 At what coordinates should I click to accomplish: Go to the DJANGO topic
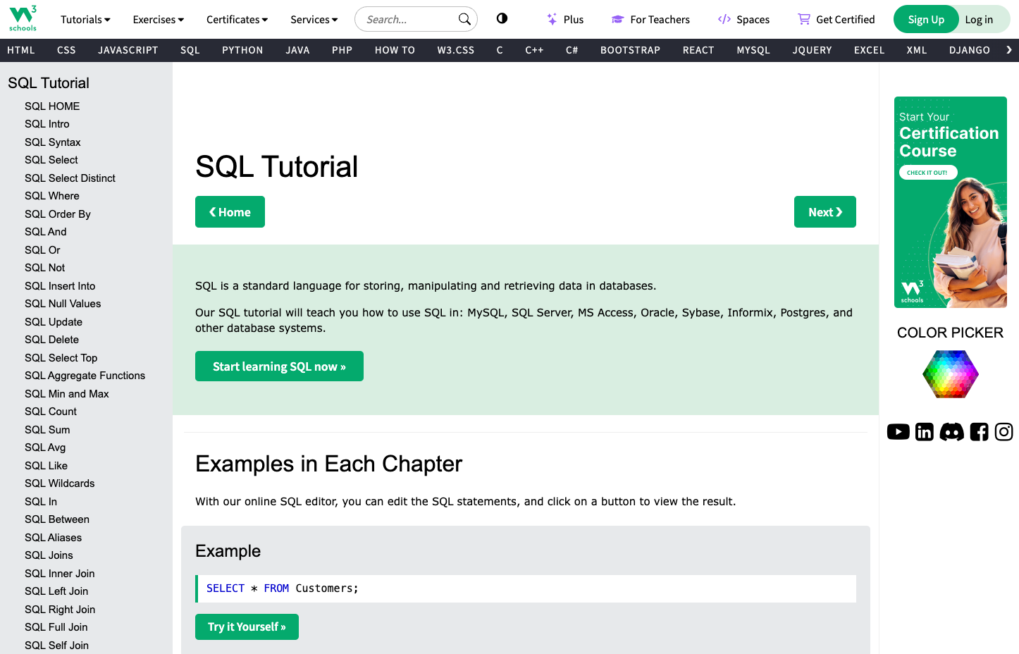point(970,50)
